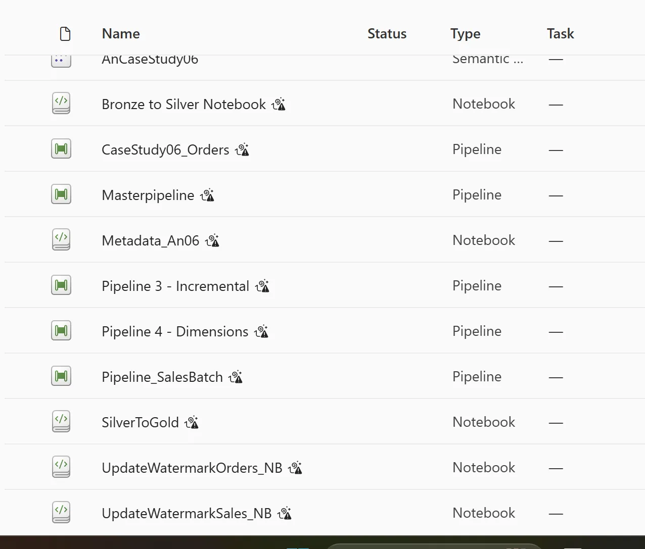Click the Notebook type in Metadata_An06 row
Screen dimensions: 645x549
click(x=484, y=240)
